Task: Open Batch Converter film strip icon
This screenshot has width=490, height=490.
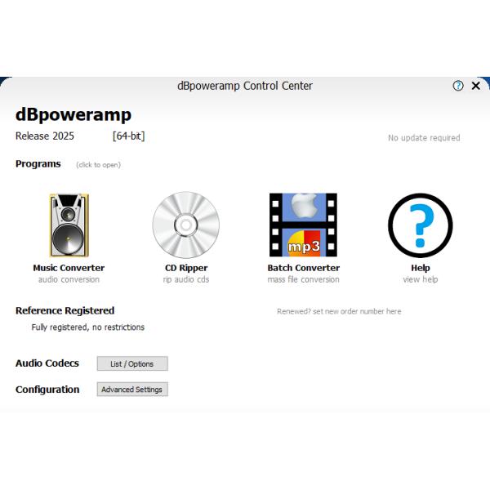Action: [303, 225]
